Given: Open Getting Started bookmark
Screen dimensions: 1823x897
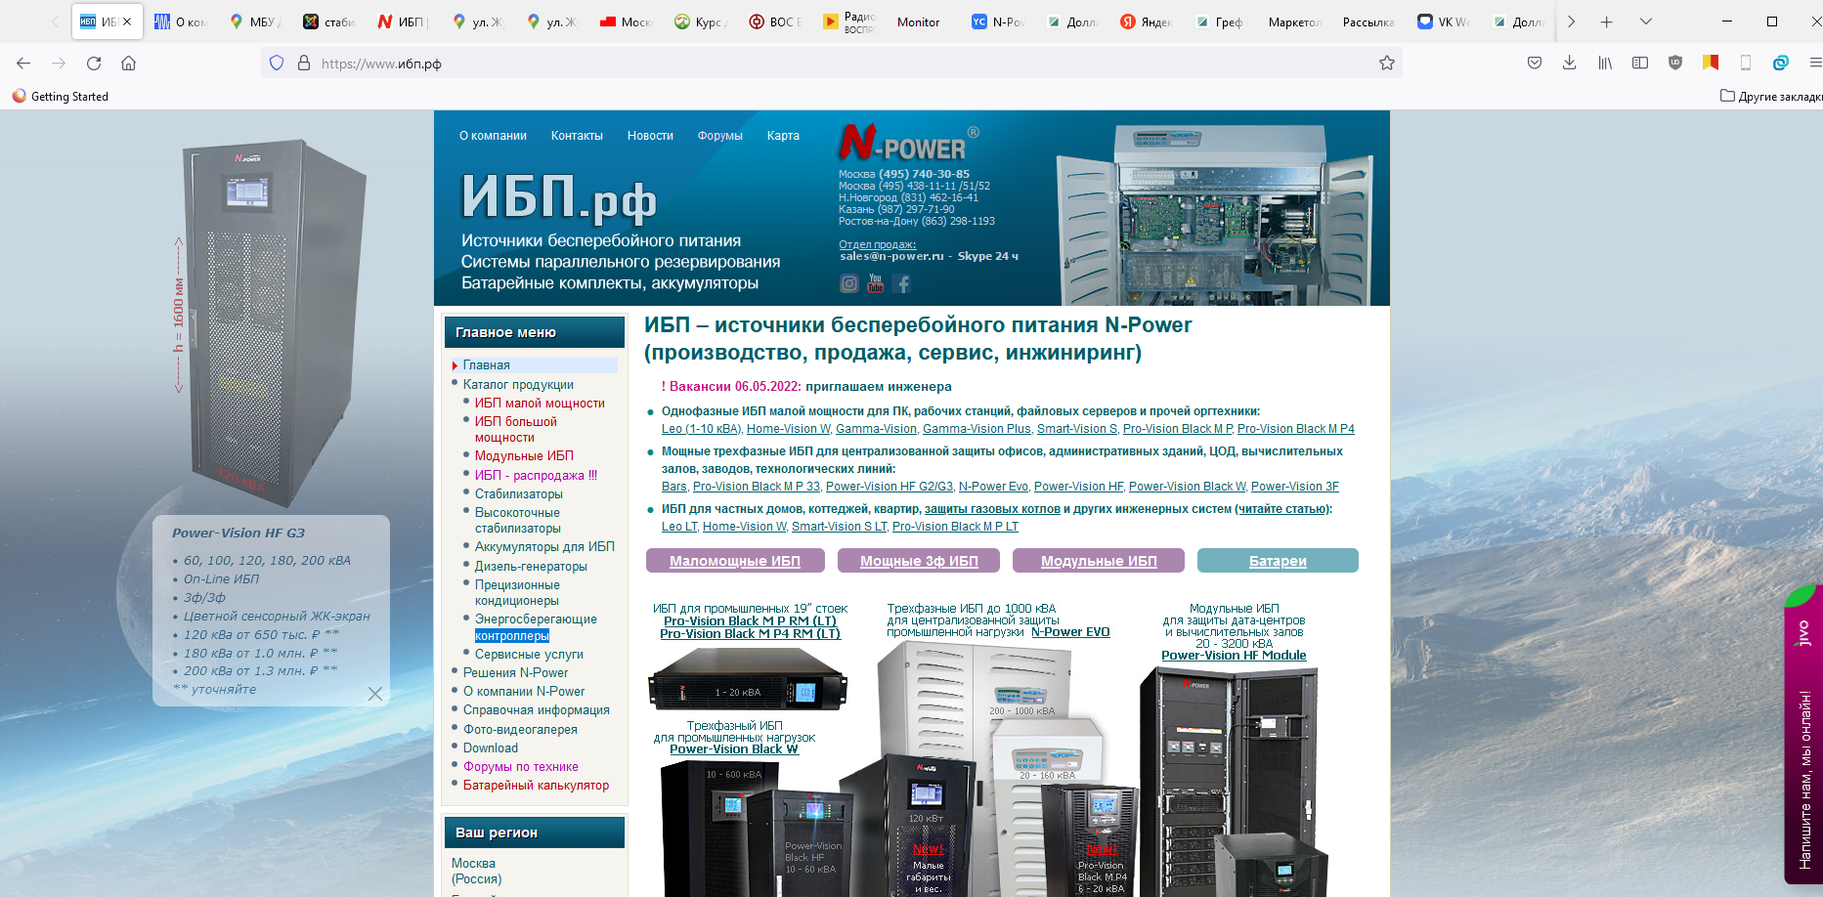Looking at the screenshot, I should [x=61, y=96].
